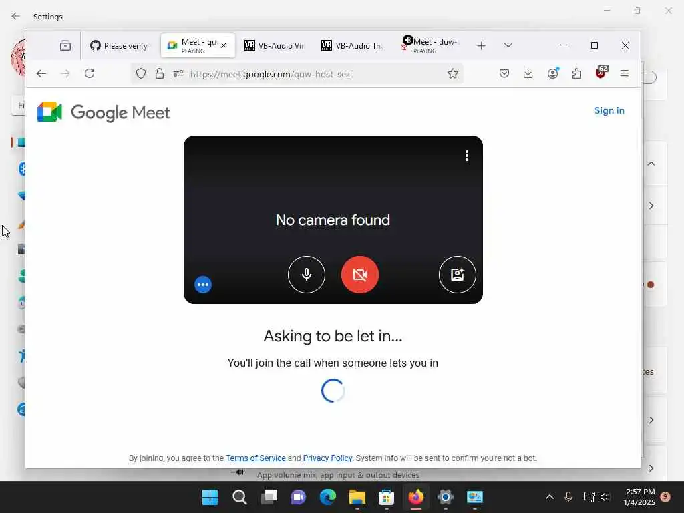Launch Microsoft Edge from taskbar
The height and width of the screenshot is (513, 684).
327,497
